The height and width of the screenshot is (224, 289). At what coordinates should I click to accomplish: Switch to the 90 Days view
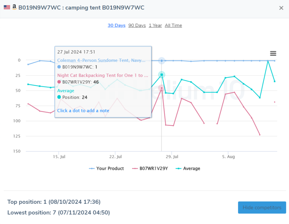[137, 25]
